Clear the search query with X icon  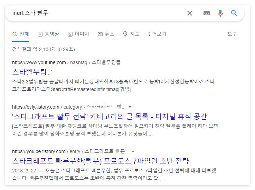pyautogui.click(x=190, y=13)
